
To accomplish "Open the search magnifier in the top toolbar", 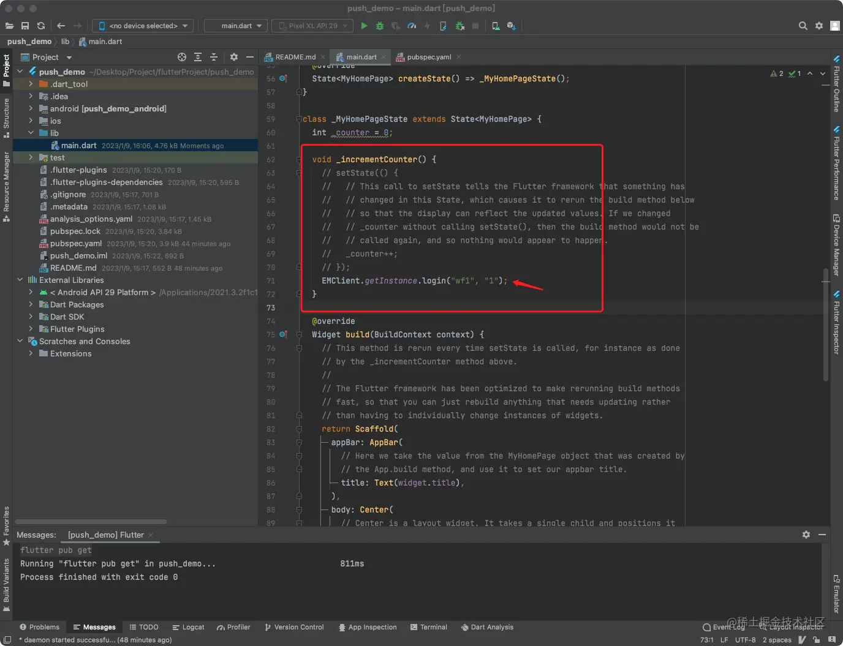I will click(x=803, y=26).
